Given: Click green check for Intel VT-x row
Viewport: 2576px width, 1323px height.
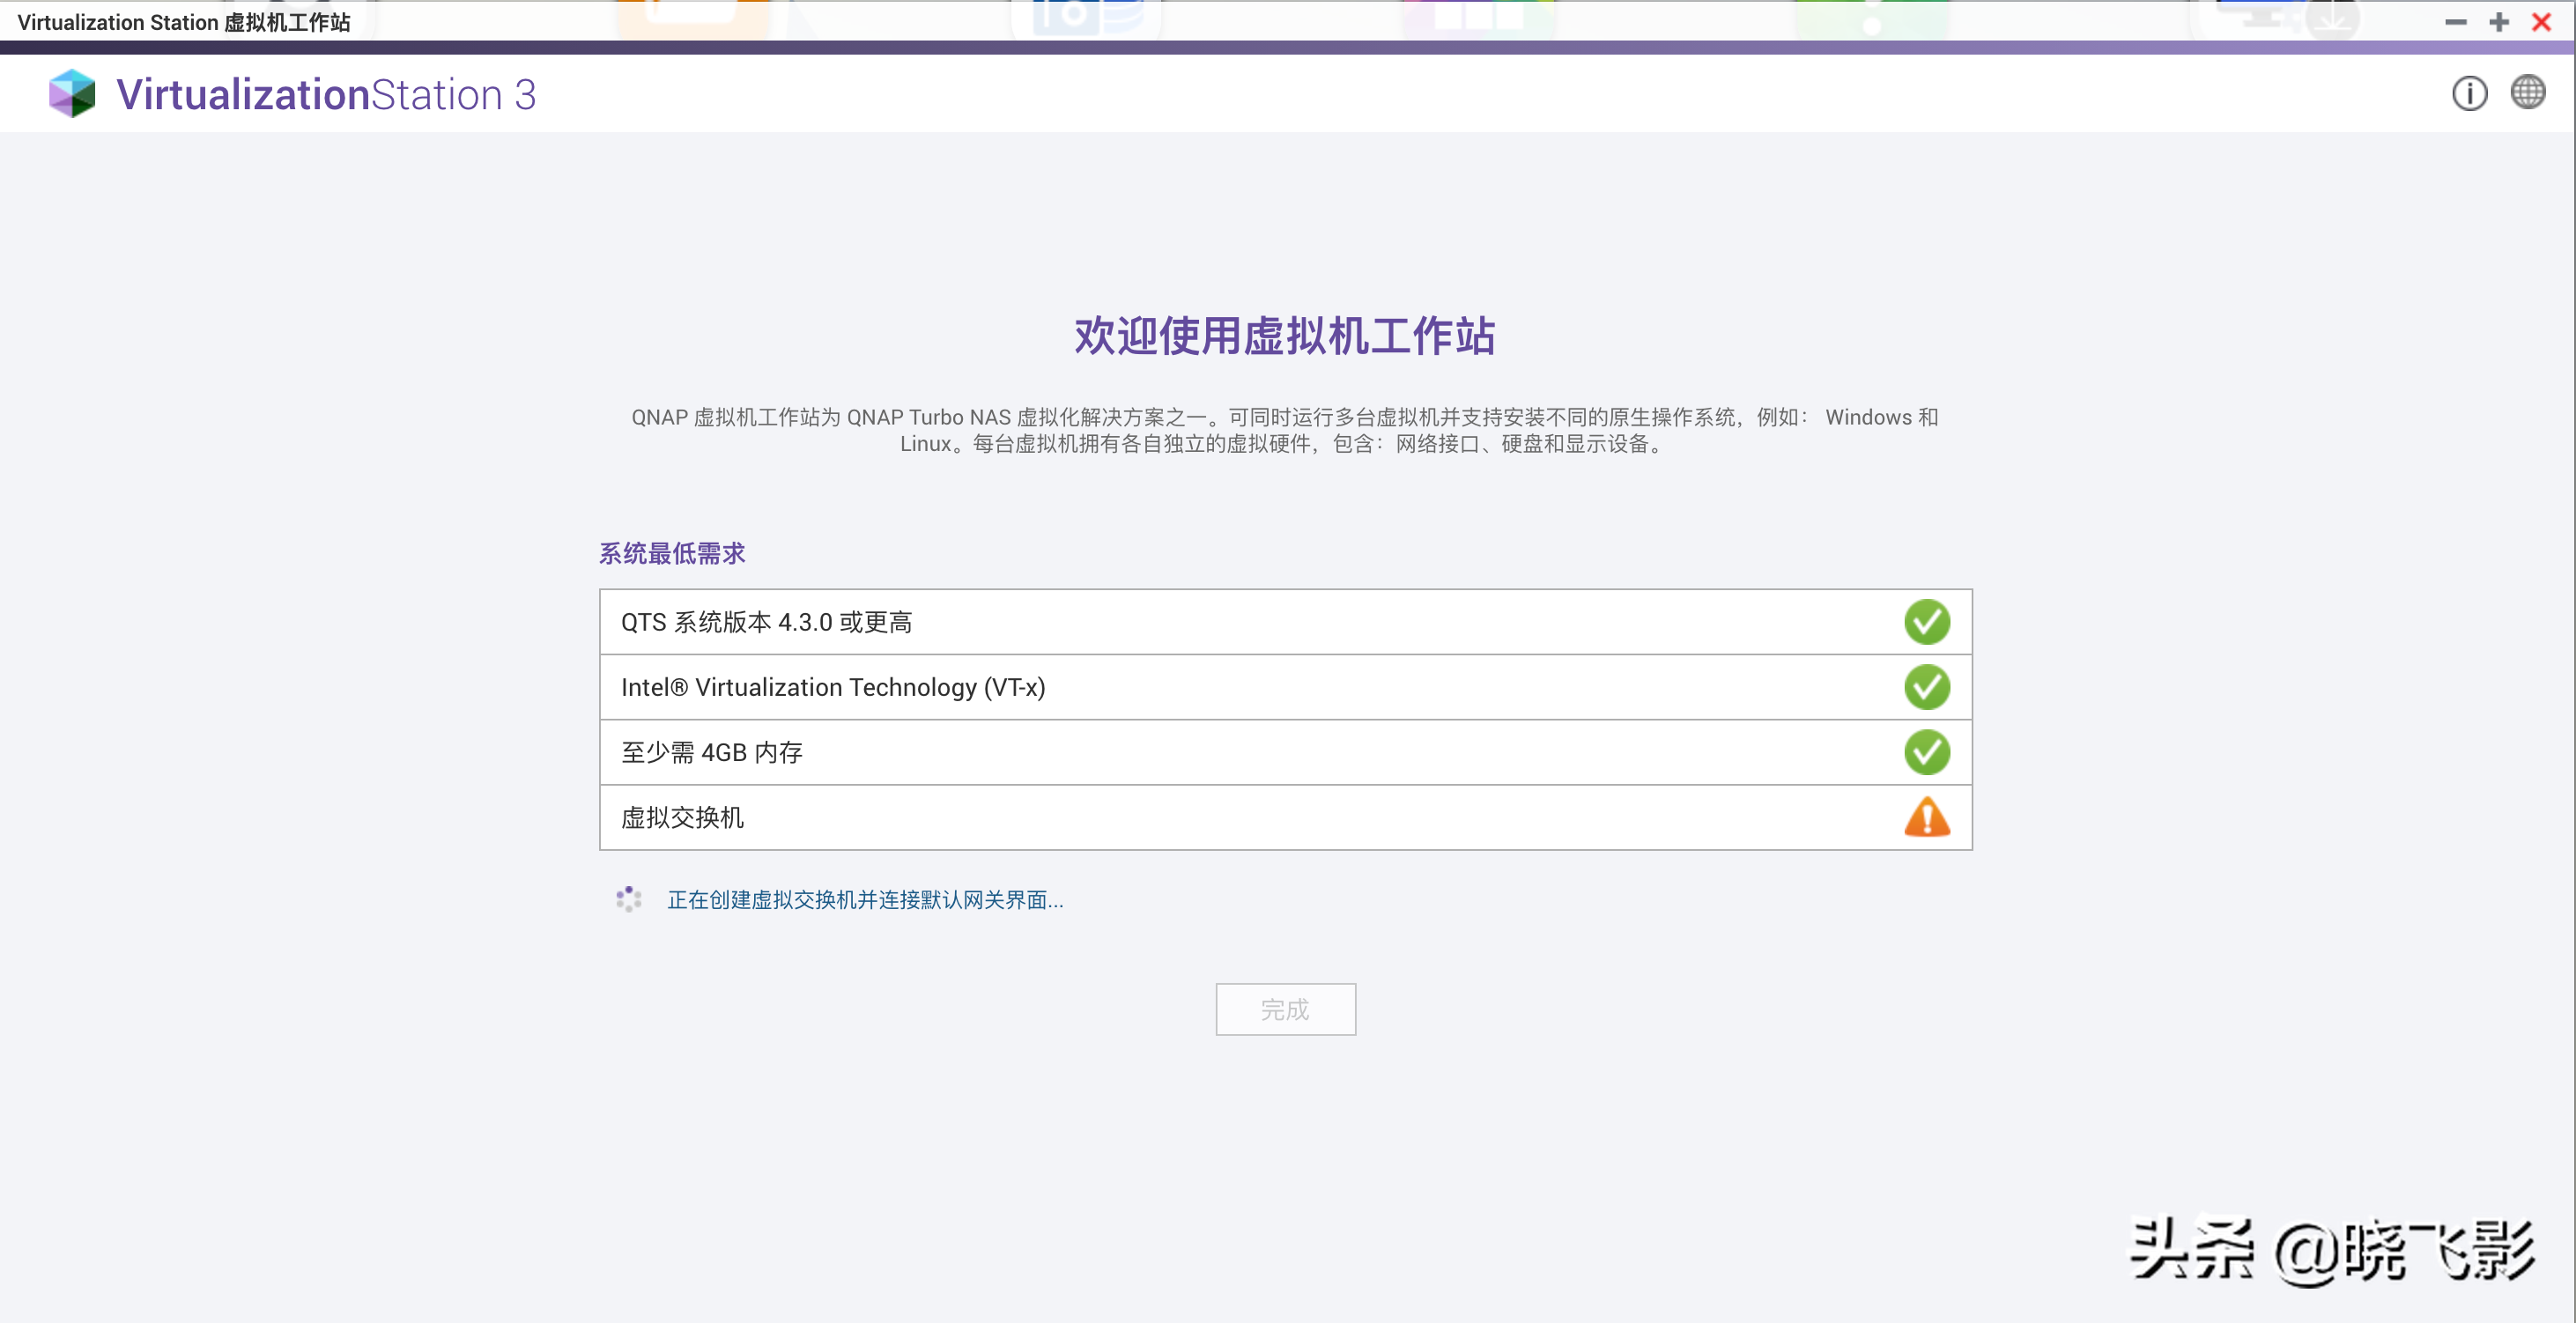Looking at the screenshot, I should point(1926,687).
